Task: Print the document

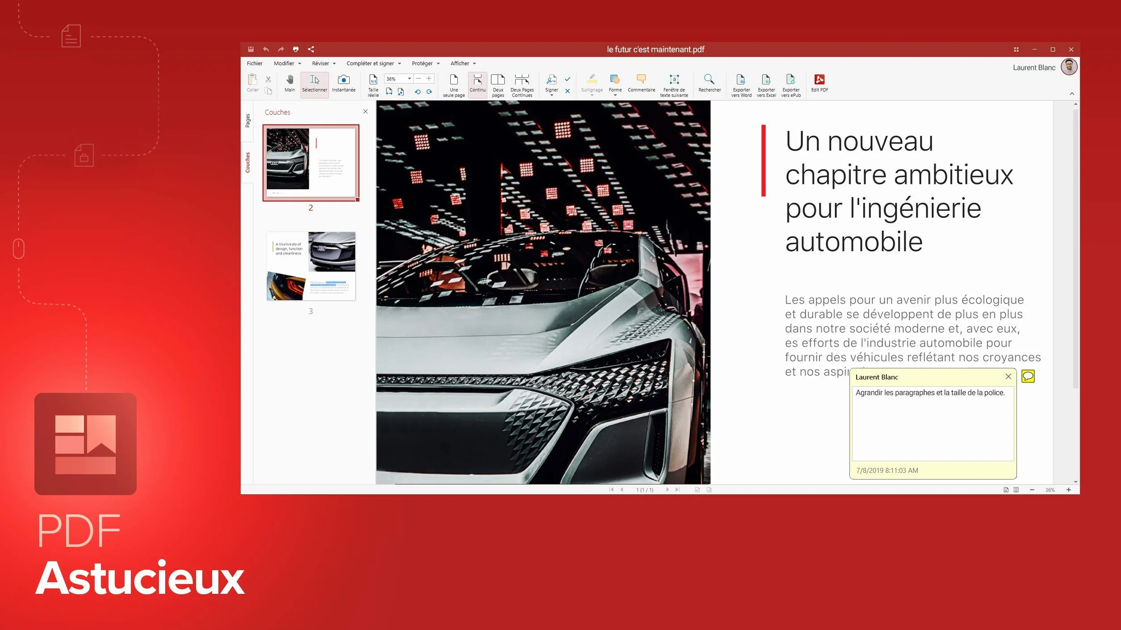Action: [x=296, y=49]
